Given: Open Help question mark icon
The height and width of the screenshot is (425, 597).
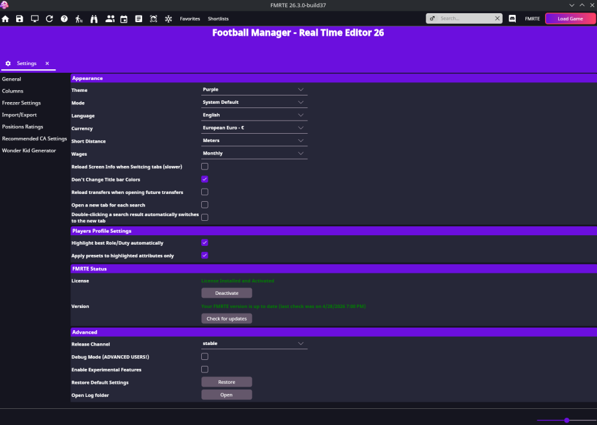Looking at the screenshot, I should (64, 19).
